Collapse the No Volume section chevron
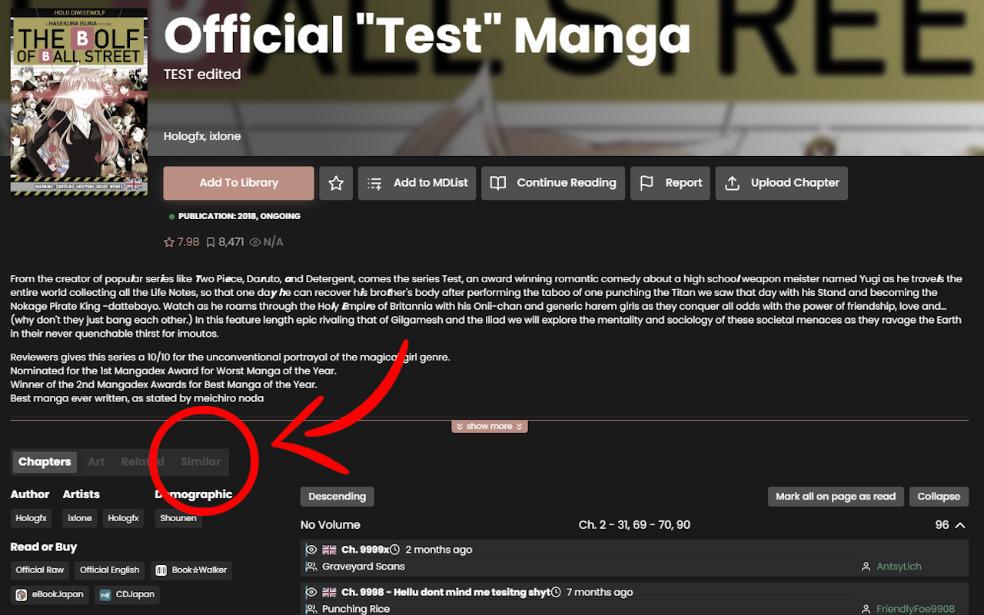 click(x=960, y=525)
